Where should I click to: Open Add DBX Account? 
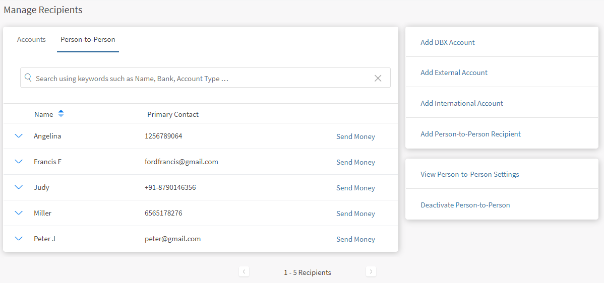pyautogui.click(x=448, y=42)
